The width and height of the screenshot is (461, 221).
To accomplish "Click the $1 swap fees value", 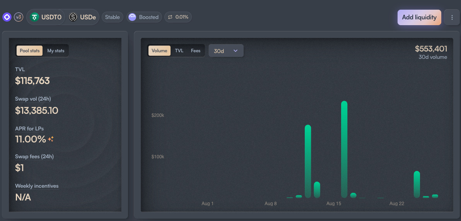I will click(x=19, y=168).
